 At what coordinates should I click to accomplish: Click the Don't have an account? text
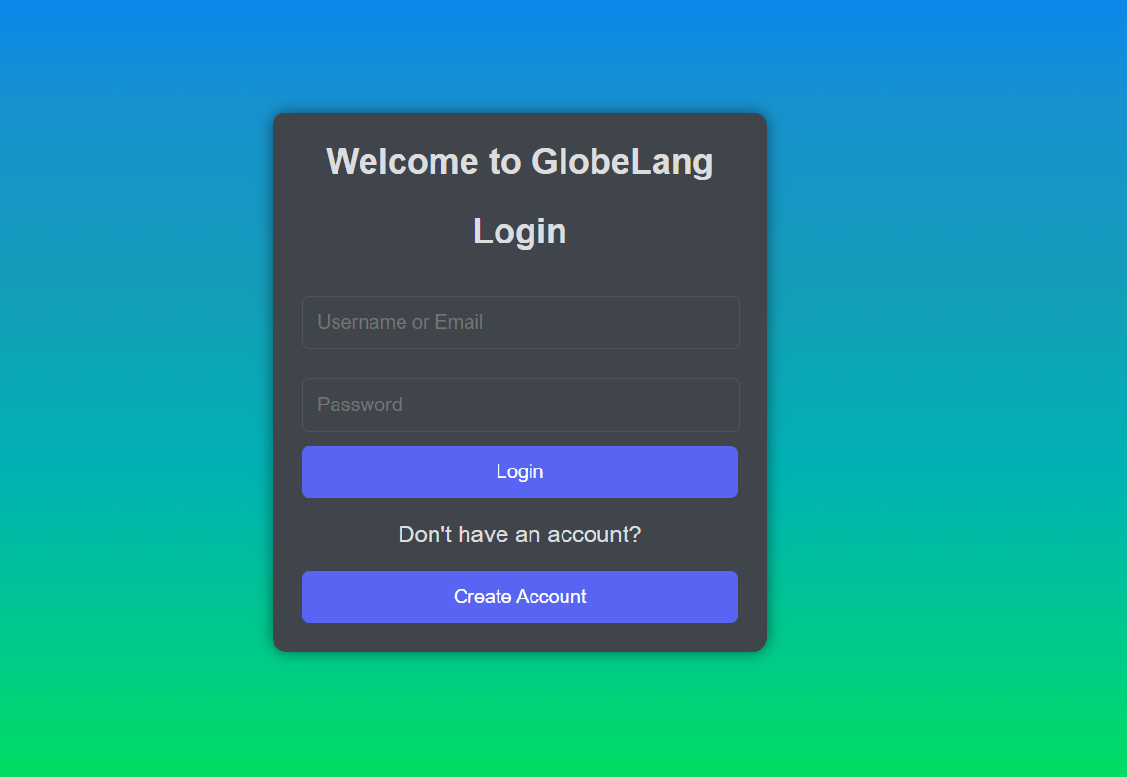[520, 534]
